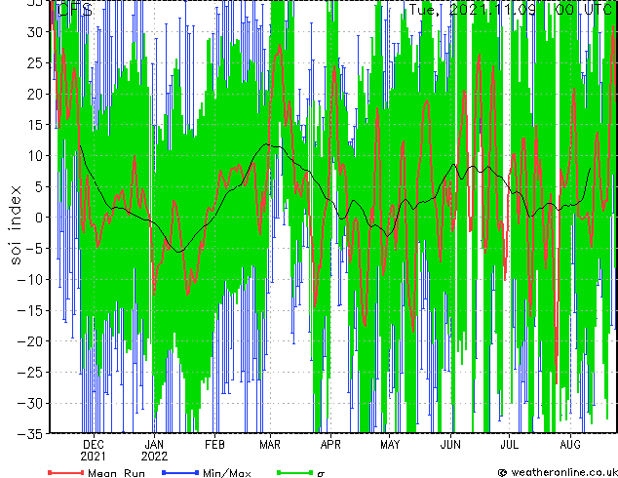This screenshot has height=478, width=618.
Task: Click the 'Mean Run' legend text
Action: (116, 473)
